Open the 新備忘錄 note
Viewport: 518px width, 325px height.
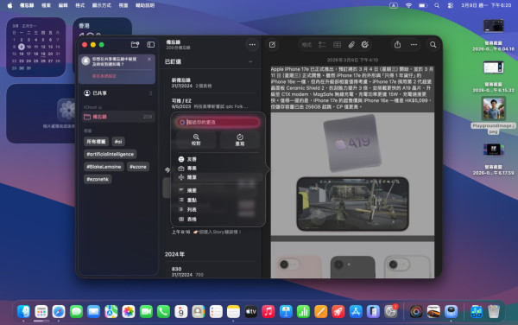click(x=212, y=83)
